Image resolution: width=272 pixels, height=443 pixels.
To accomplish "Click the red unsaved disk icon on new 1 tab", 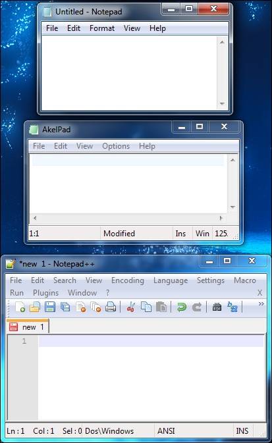I will (x=14, y=327).
